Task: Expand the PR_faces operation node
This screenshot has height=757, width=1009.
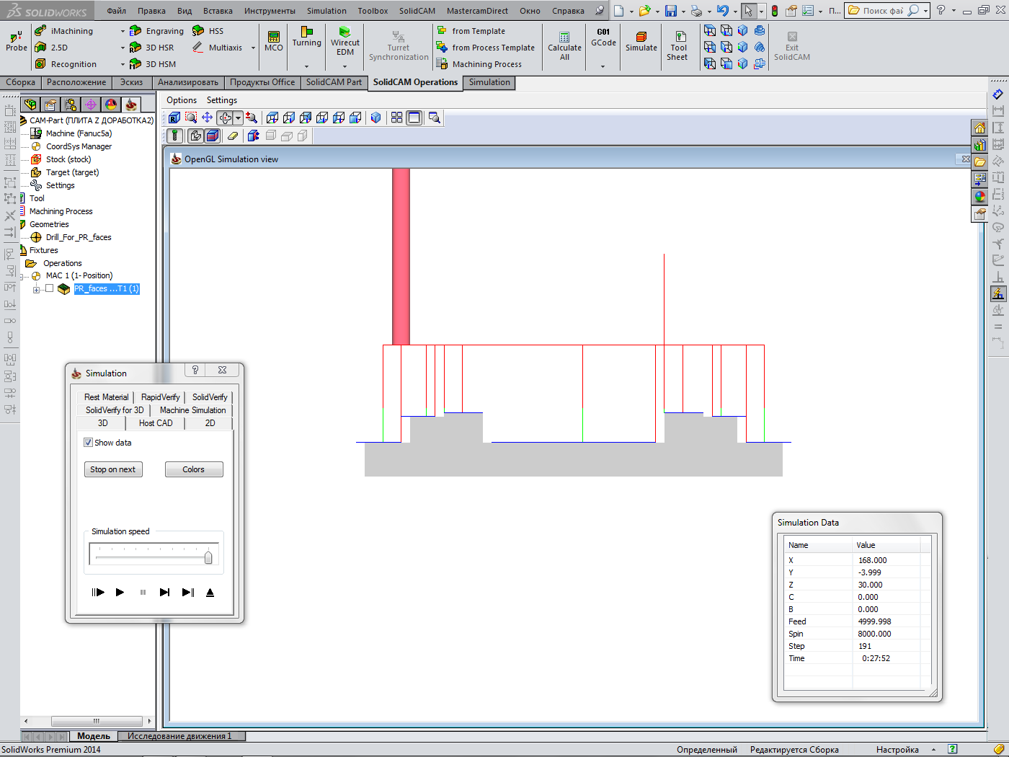Action: click(36, 289)
